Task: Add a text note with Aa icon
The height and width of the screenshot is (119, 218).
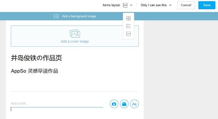Action: 134,104
